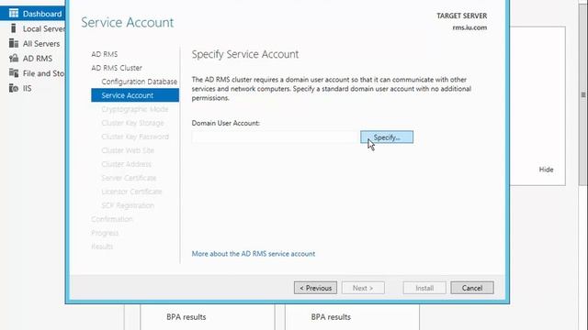Click the AD RMS role icon in sidebar
This screenshot has height=330, width=588.
[14, 59]
